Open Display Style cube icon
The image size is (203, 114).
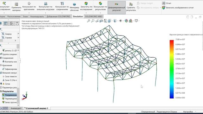[115, 21]
